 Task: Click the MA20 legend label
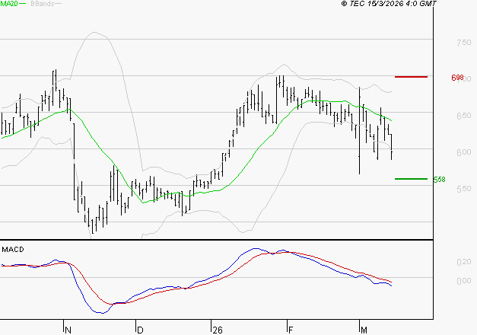coord(9,4)
